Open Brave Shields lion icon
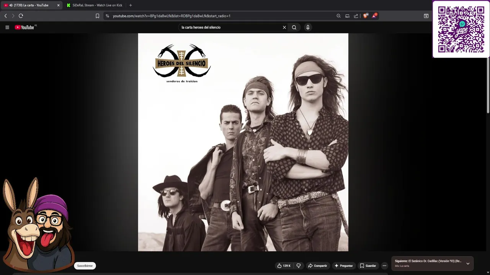 pos(366,16)
